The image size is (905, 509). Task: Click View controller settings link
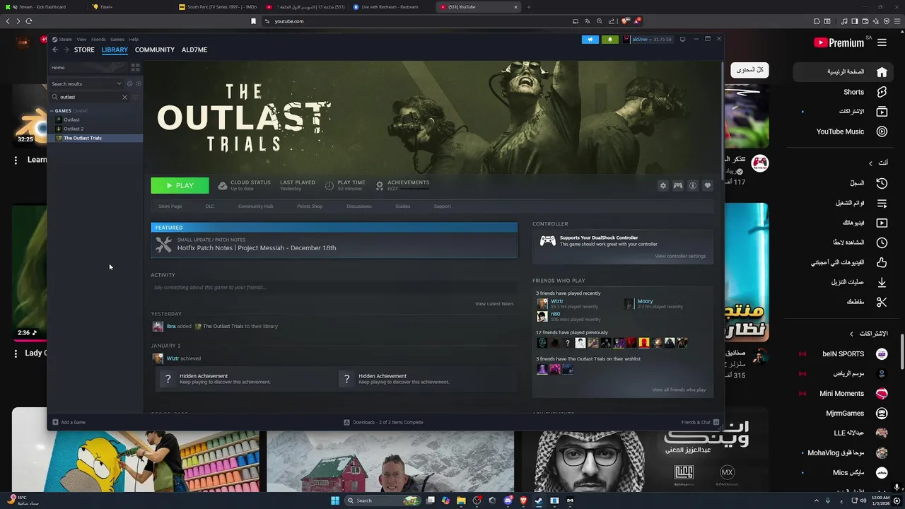[680, 256]
